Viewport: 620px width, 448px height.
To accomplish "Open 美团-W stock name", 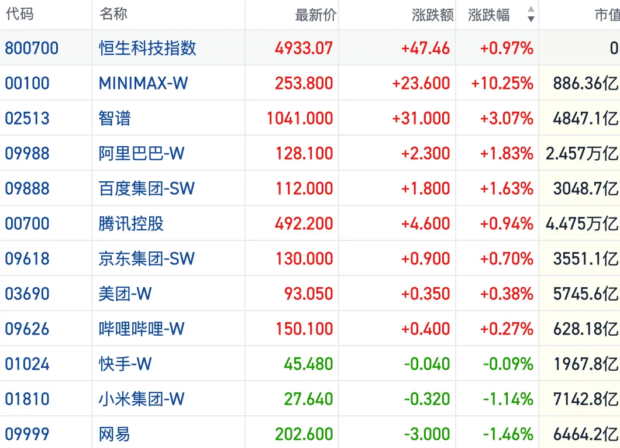I will click(x=125, y=294).
